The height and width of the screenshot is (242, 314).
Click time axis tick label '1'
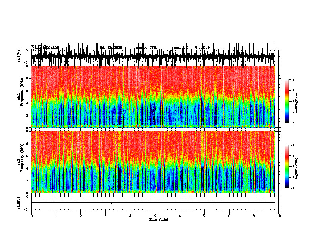(x=56, y=216)
